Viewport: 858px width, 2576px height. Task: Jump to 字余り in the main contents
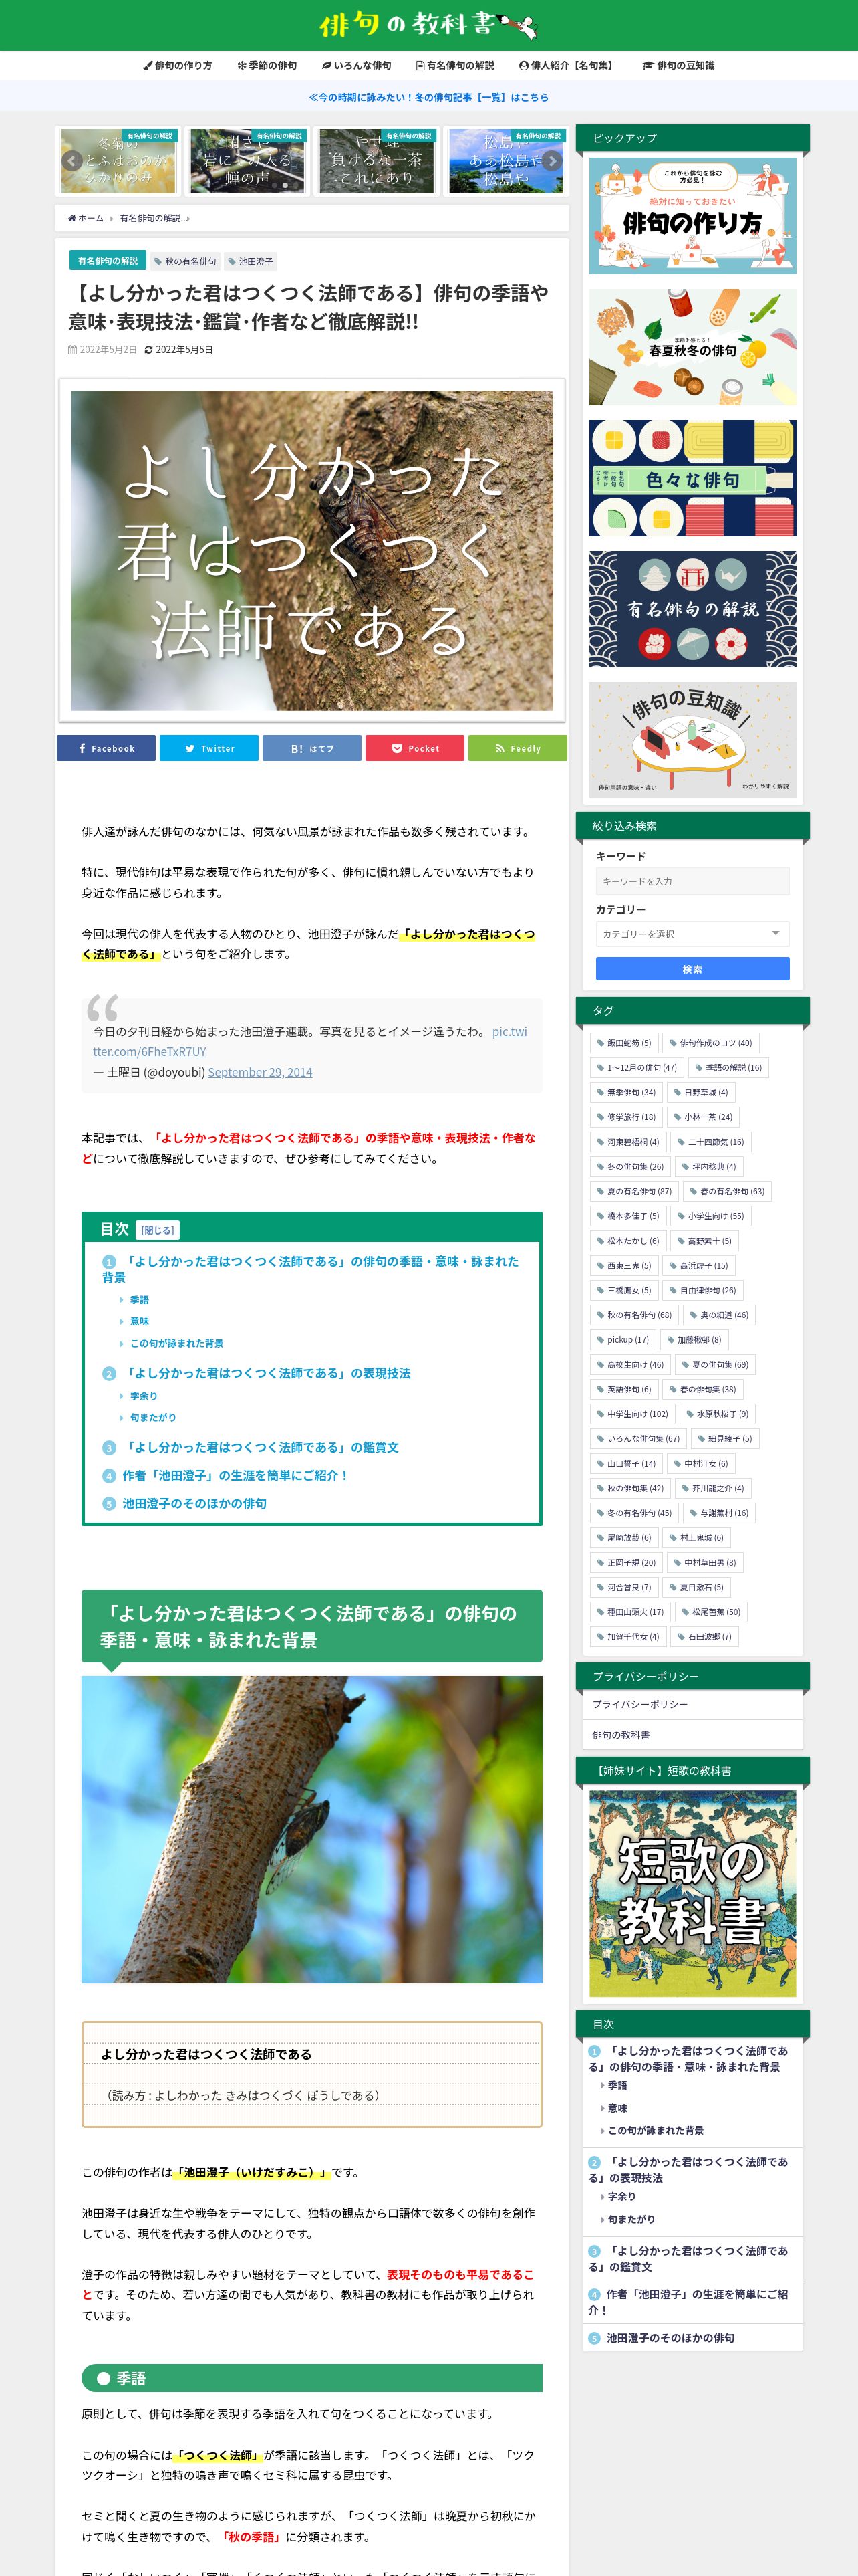pyautogui.click(x=143, y=1396)
